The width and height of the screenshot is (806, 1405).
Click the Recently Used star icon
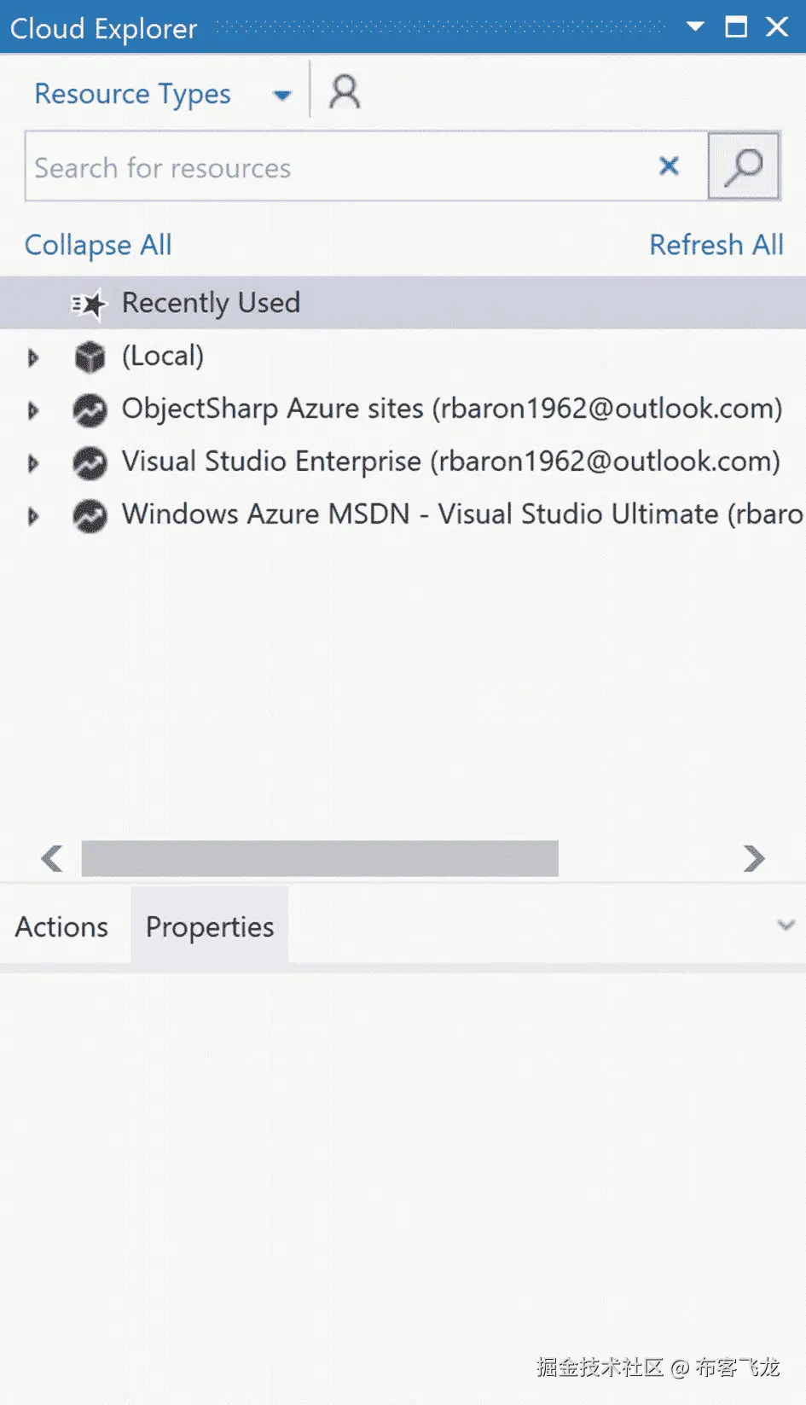click(89, 304)
